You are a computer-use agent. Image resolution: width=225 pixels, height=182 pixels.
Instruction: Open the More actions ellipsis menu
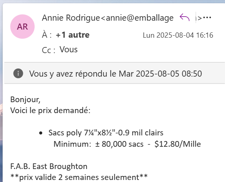pyautogui.click(x=208, y=17)
